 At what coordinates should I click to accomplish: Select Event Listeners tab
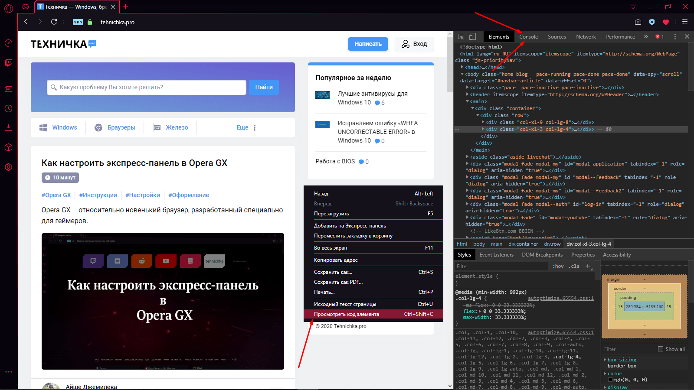coord(496,255)
